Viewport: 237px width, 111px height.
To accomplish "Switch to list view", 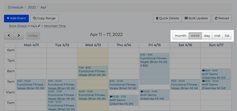I will pos(227,36).
